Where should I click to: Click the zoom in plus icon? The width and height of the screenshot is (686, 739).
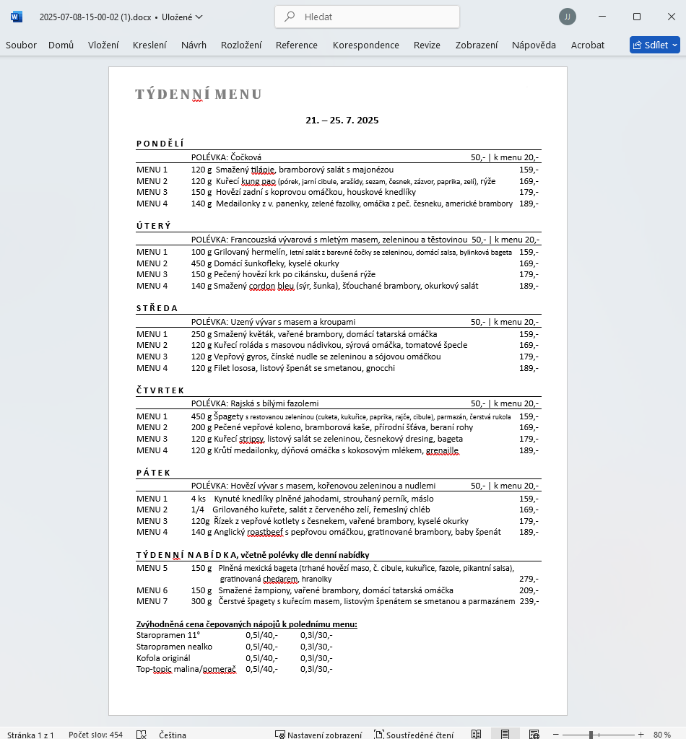click(x=640, y=735)
